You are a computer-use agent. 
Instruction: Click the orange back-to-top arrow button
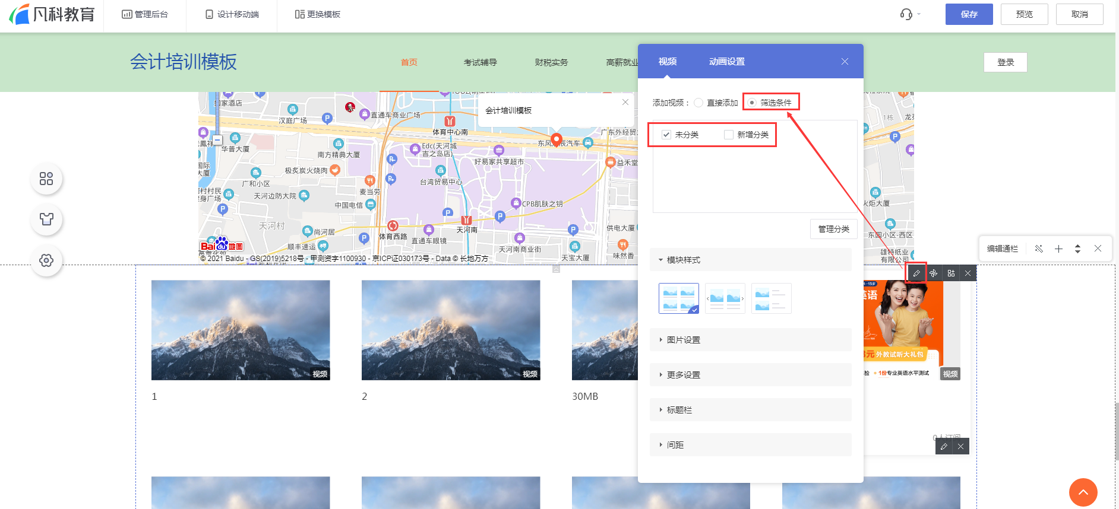[1083, 492]
